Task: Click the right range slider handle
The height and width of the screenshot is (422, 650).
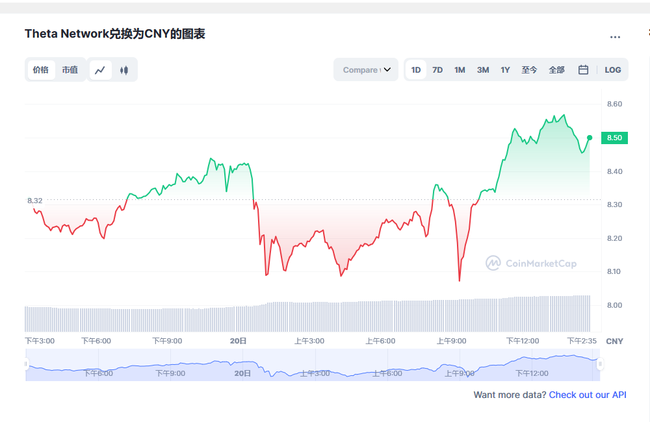Action: 600,364
